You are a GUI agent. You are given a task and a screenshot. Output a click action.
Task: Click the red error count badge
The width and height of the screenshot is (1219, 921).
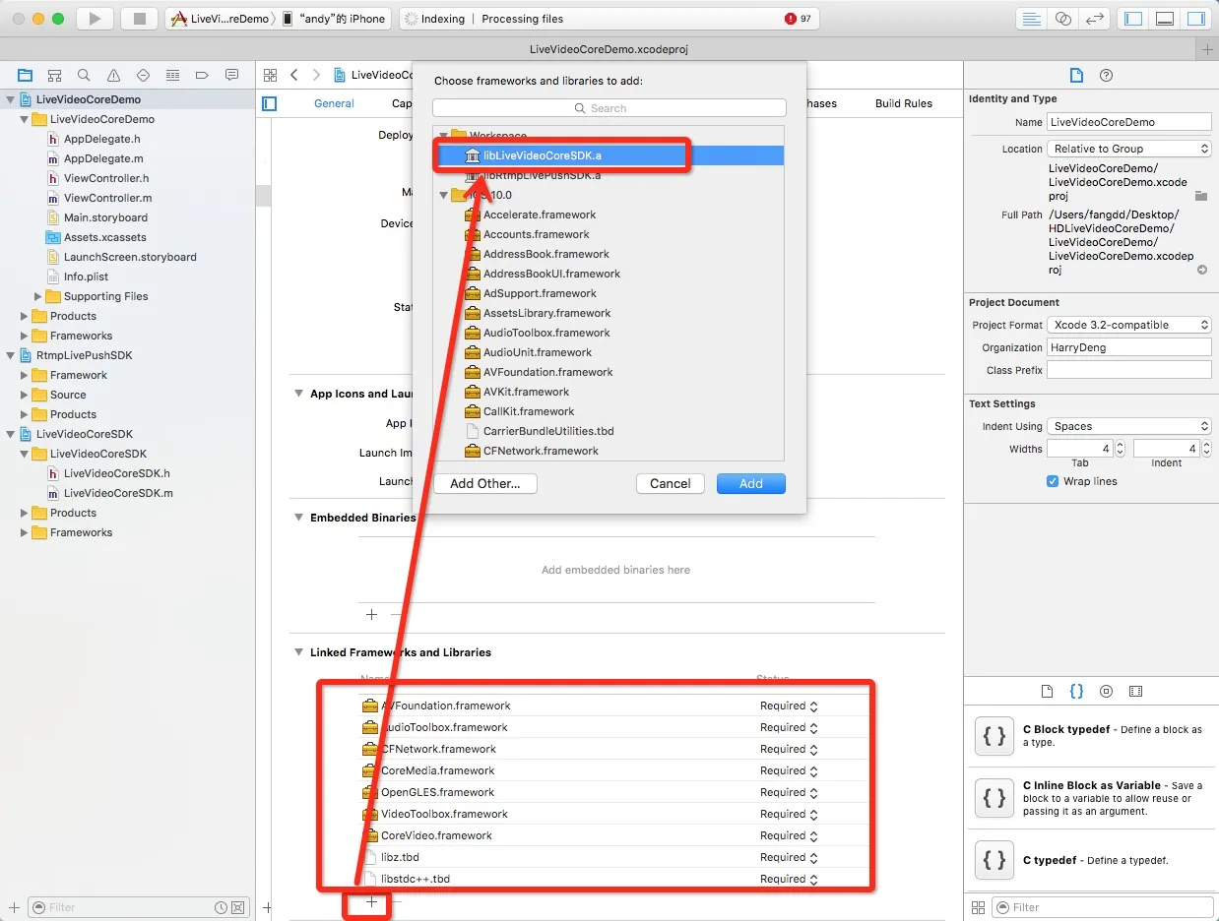pyautogui.click(x=799, y=19)
